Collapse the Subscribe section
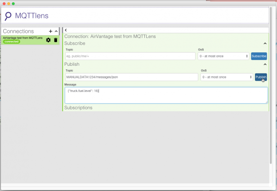Screen dimensions: 277x191 (265, 43)
